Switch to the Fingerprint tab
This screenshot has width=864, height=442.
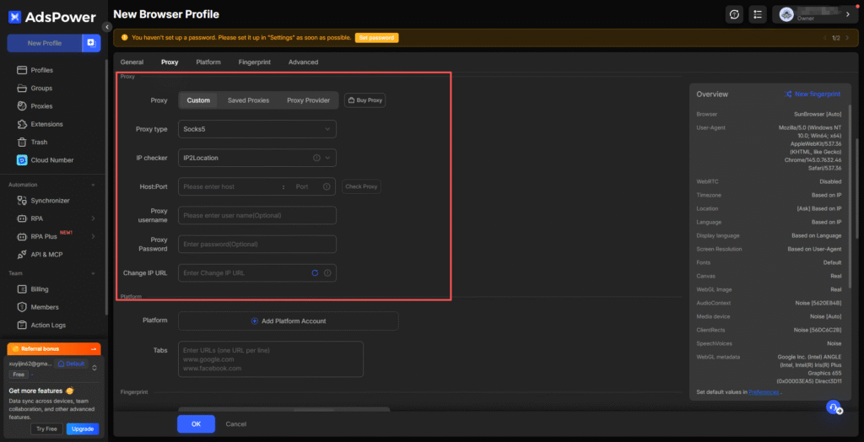click(x=254, y=62)
